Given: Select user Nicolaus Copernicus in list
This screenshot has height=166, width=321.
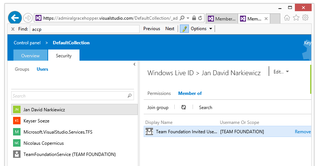Looking at the screenshot, I should click(x=74, y=143).
